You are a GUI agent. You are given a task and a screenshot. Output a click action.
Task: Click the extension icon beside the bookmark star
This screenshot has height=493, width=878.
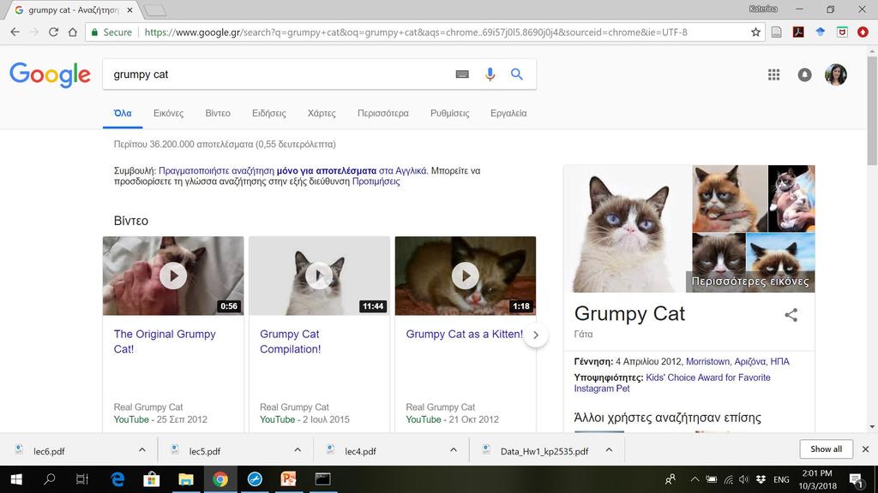(777, 33)
